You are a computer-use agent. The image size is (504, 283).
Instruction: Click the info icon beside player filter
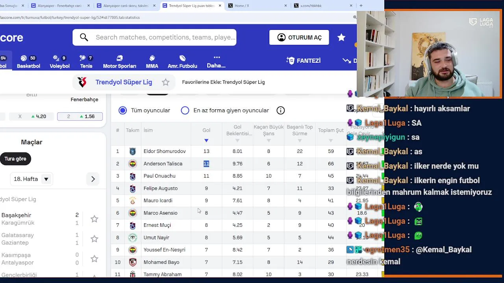pyautogui.click(x=280, y=110)
